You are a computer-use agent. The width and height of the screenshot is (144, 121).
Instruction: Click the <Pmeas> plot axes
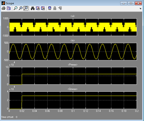73,76
